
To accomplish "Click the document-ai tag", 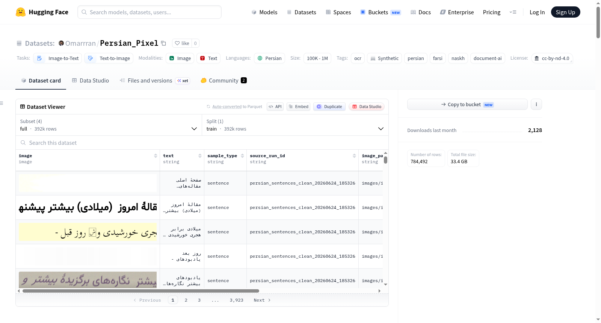I will coord(488,58).
